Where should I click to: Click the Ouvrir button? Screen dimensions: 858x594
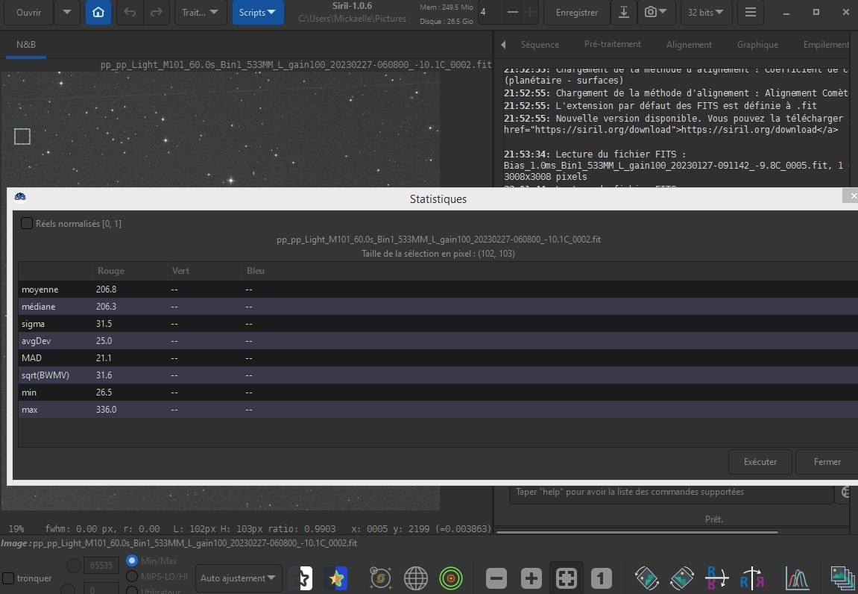28,12
